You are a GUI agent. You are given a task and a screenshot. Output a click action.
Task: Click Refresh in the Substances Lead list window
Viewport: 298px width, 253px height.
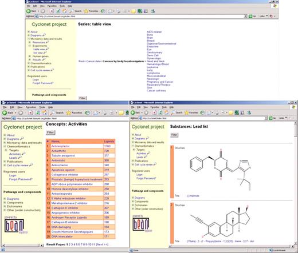click(160, 113)
